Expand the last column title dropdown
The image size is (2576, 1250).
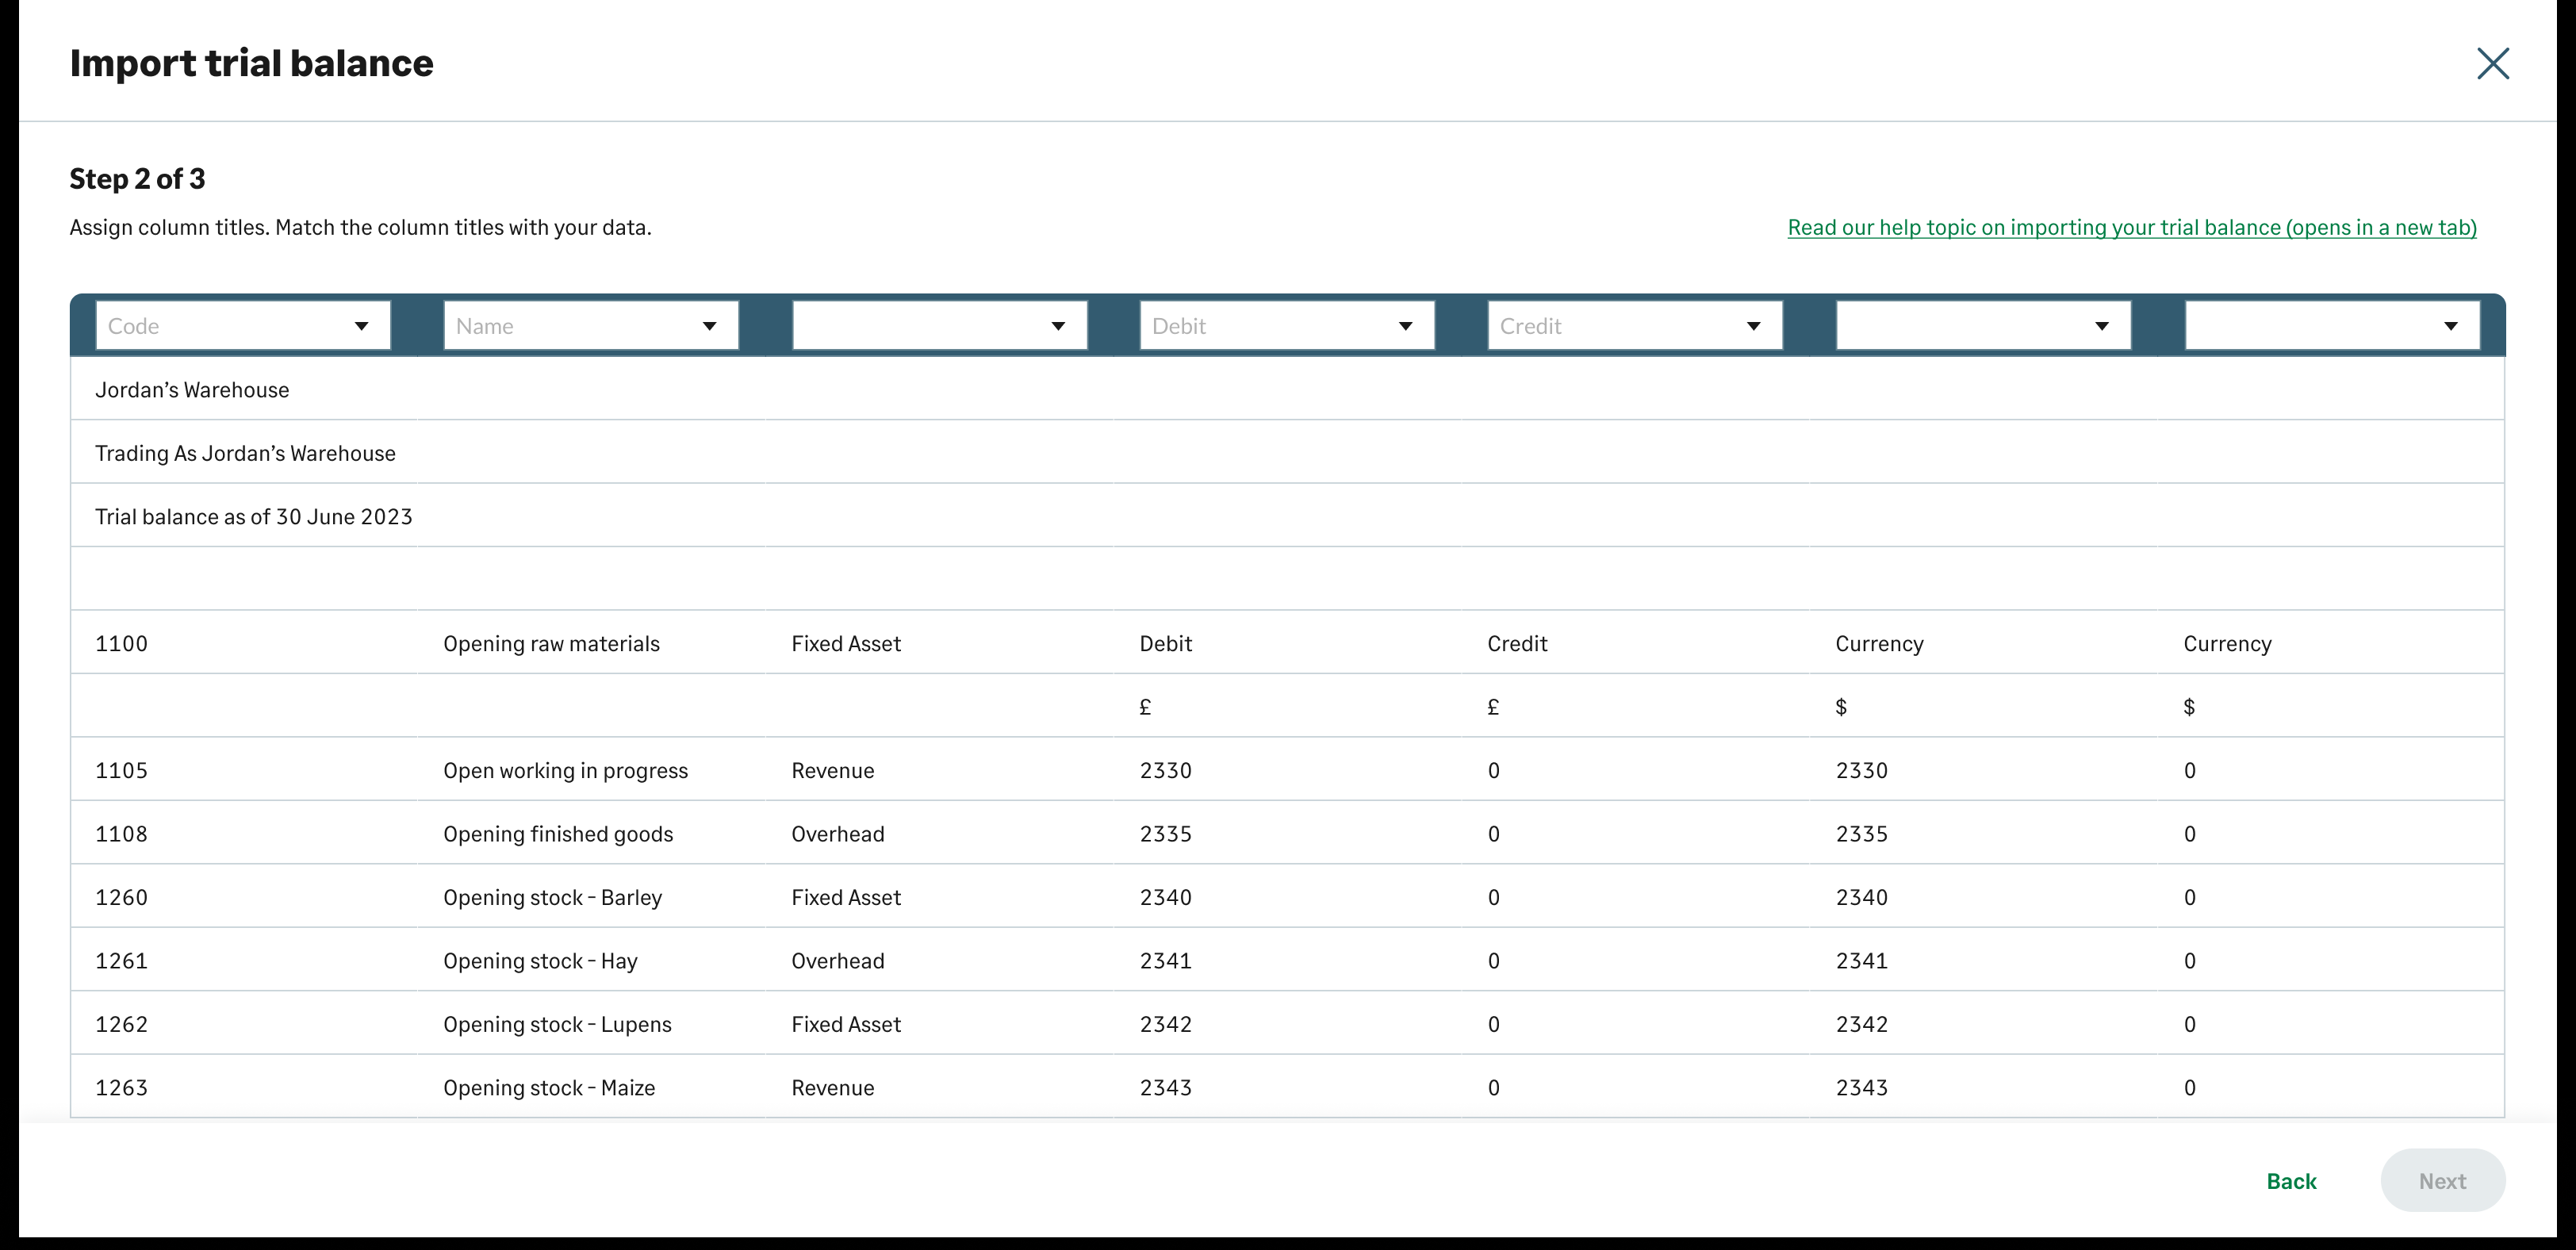(x=2331, y=326)
